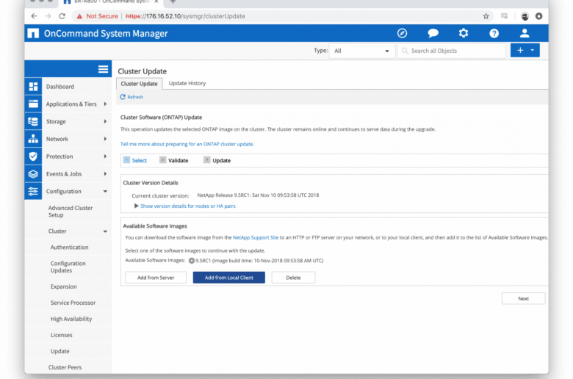
Task: Collapse Configuration menu arrow
Action: pos(105,192)
